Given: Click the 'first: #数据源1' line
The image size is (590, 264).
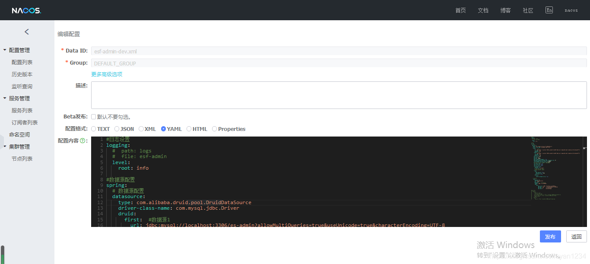Looking at the screenshot, I should [147, 220].
